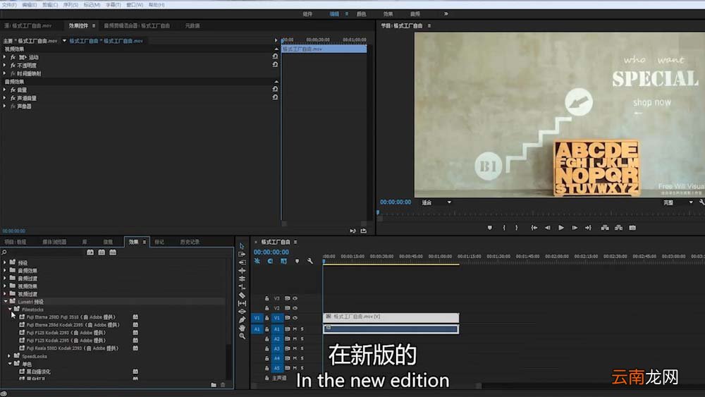The image size is (705, 397).
Task: Reset the 运动 (Motion) effect parameters
Action: (x=275, y=56)
